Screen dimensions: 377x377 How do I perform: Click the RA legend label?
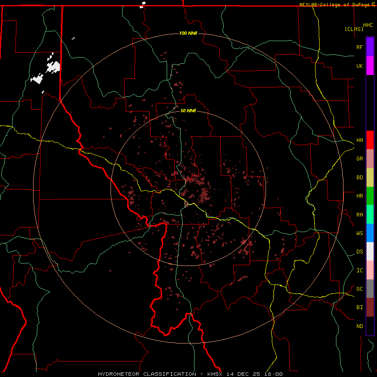coord(359,215)
